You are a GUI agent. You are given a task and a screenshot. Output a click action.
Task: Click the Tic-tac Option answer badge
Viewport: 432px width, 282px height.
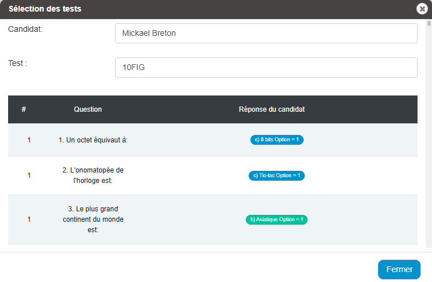[x=276, y=175]
